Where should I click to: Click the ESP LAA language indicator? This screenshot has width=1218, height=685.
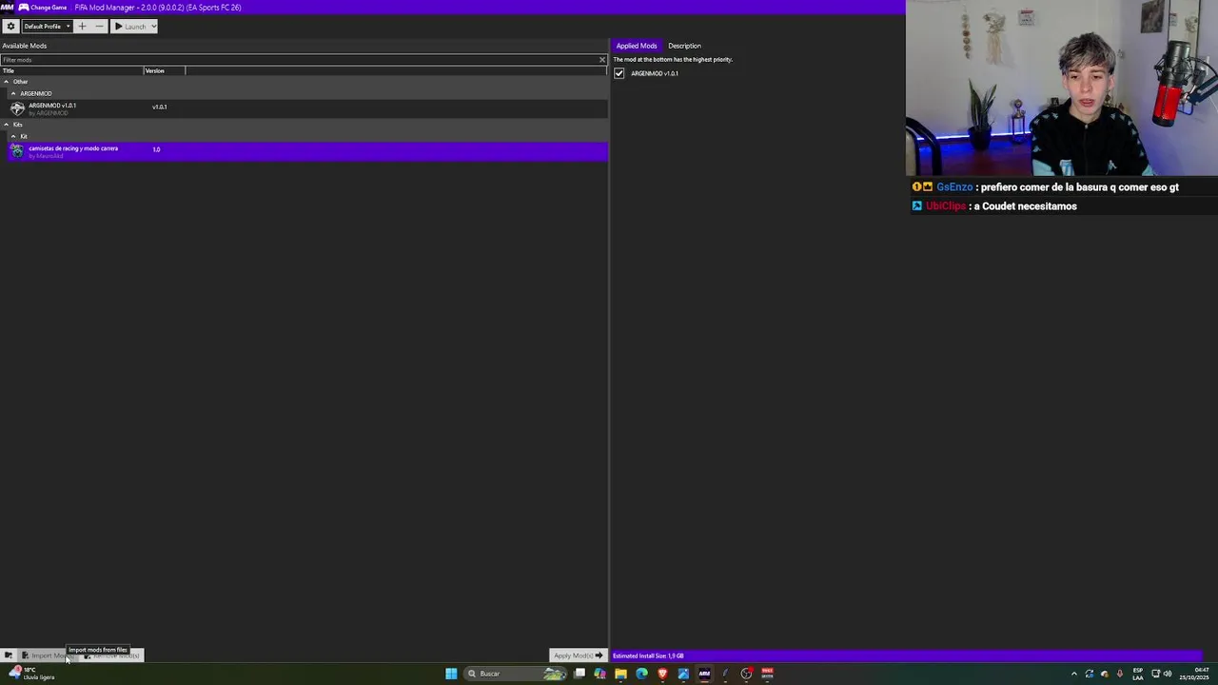[1138, 674]
